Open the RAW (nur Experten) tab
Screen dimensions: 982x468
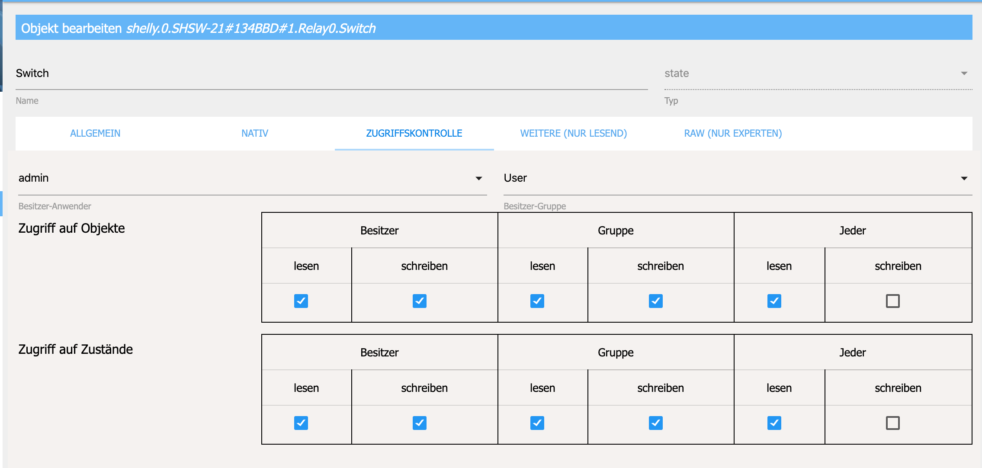pos(733,133)
